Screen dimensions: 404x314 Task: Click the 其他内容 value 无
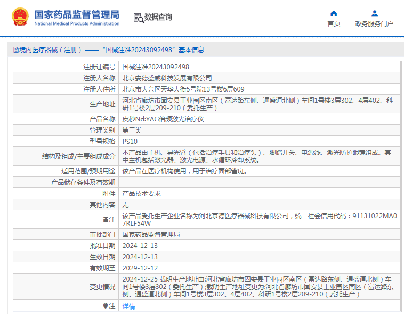pyautogui.click(x=125, y=204)
